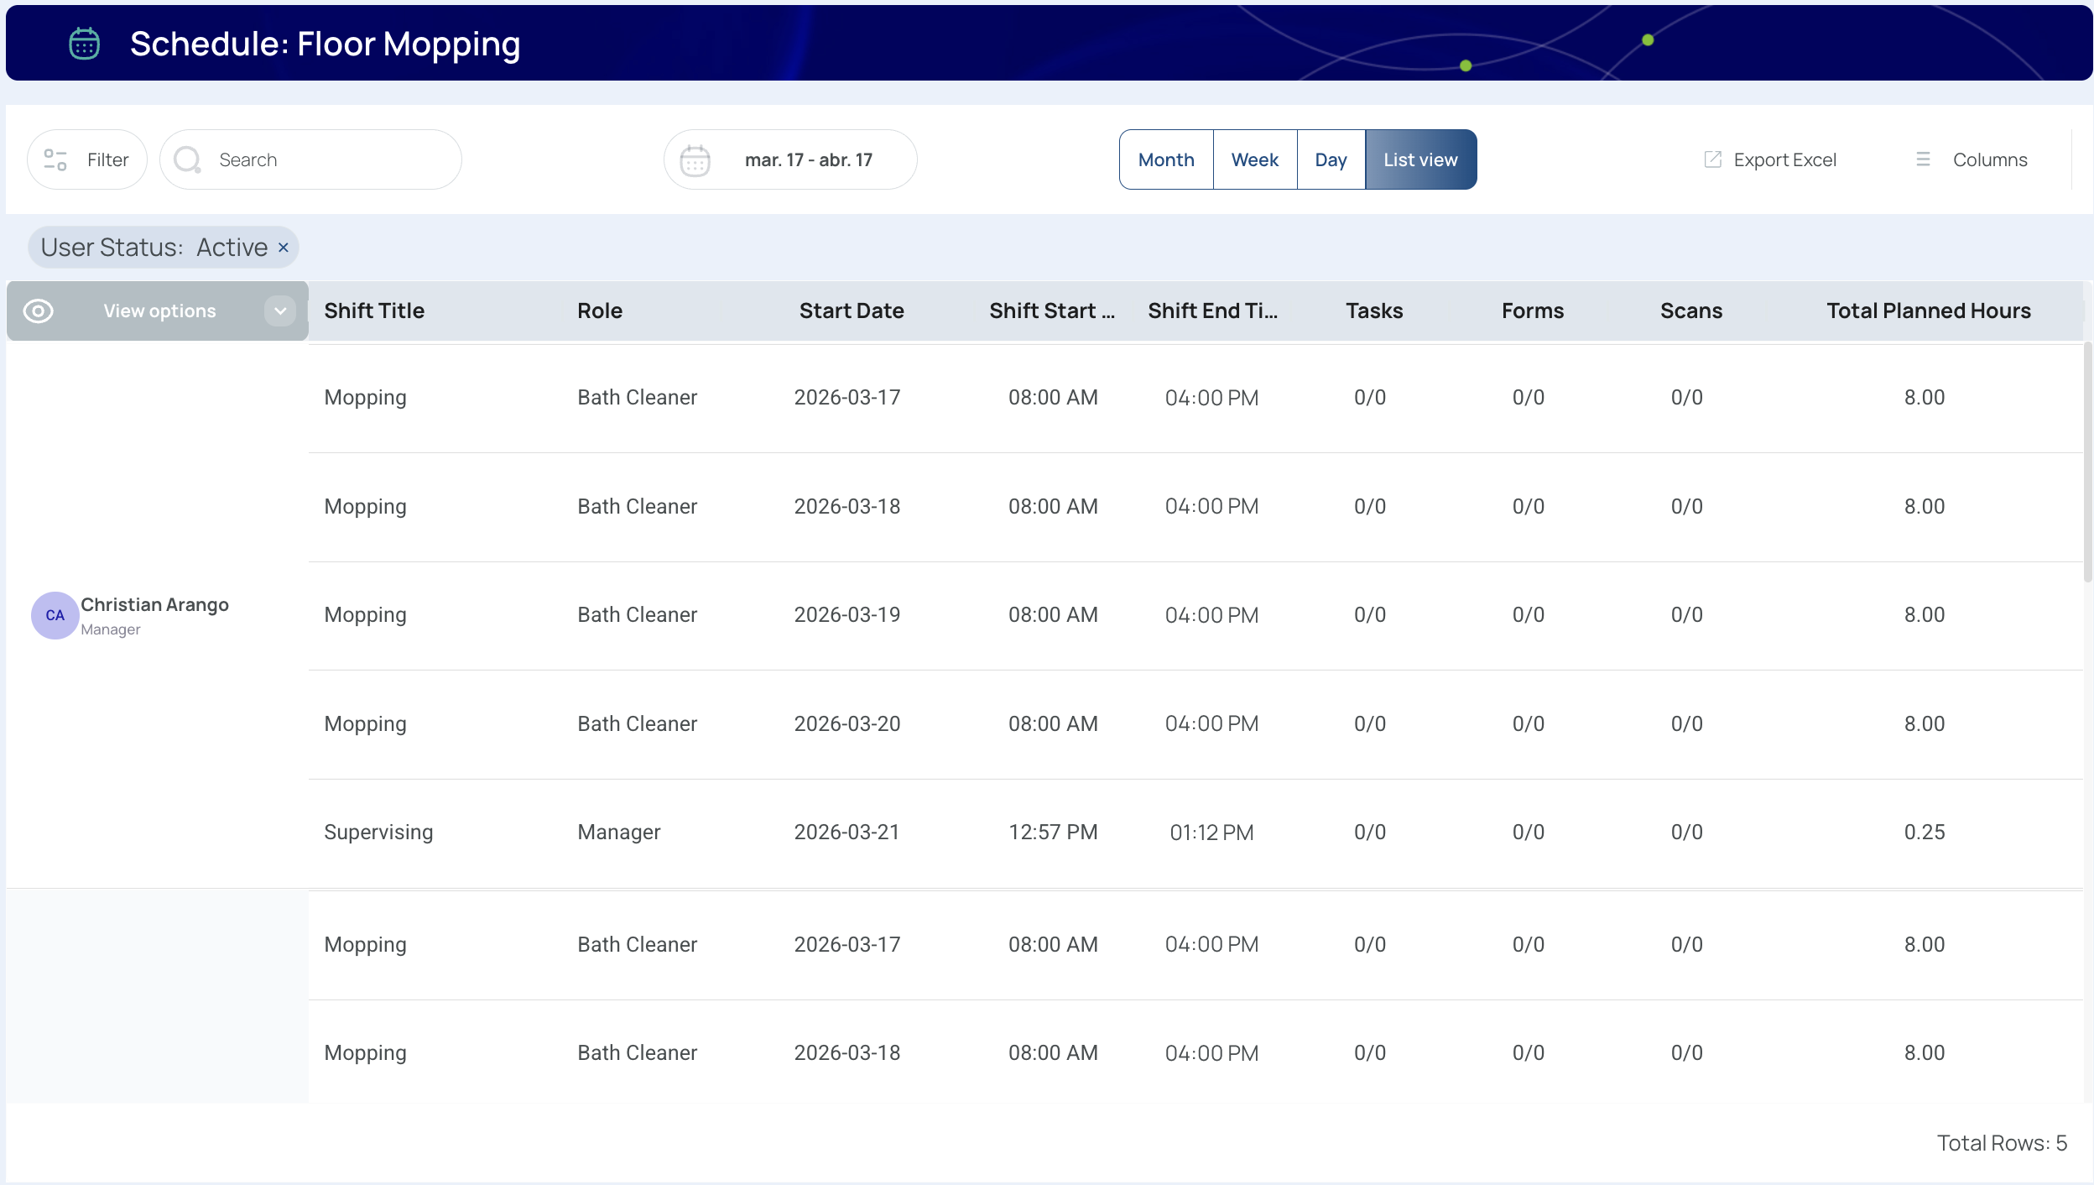Image resolution: width=2094 pixels, height=1185 pixels.
Task: Switch to Week view
Action: [1254, 159]
